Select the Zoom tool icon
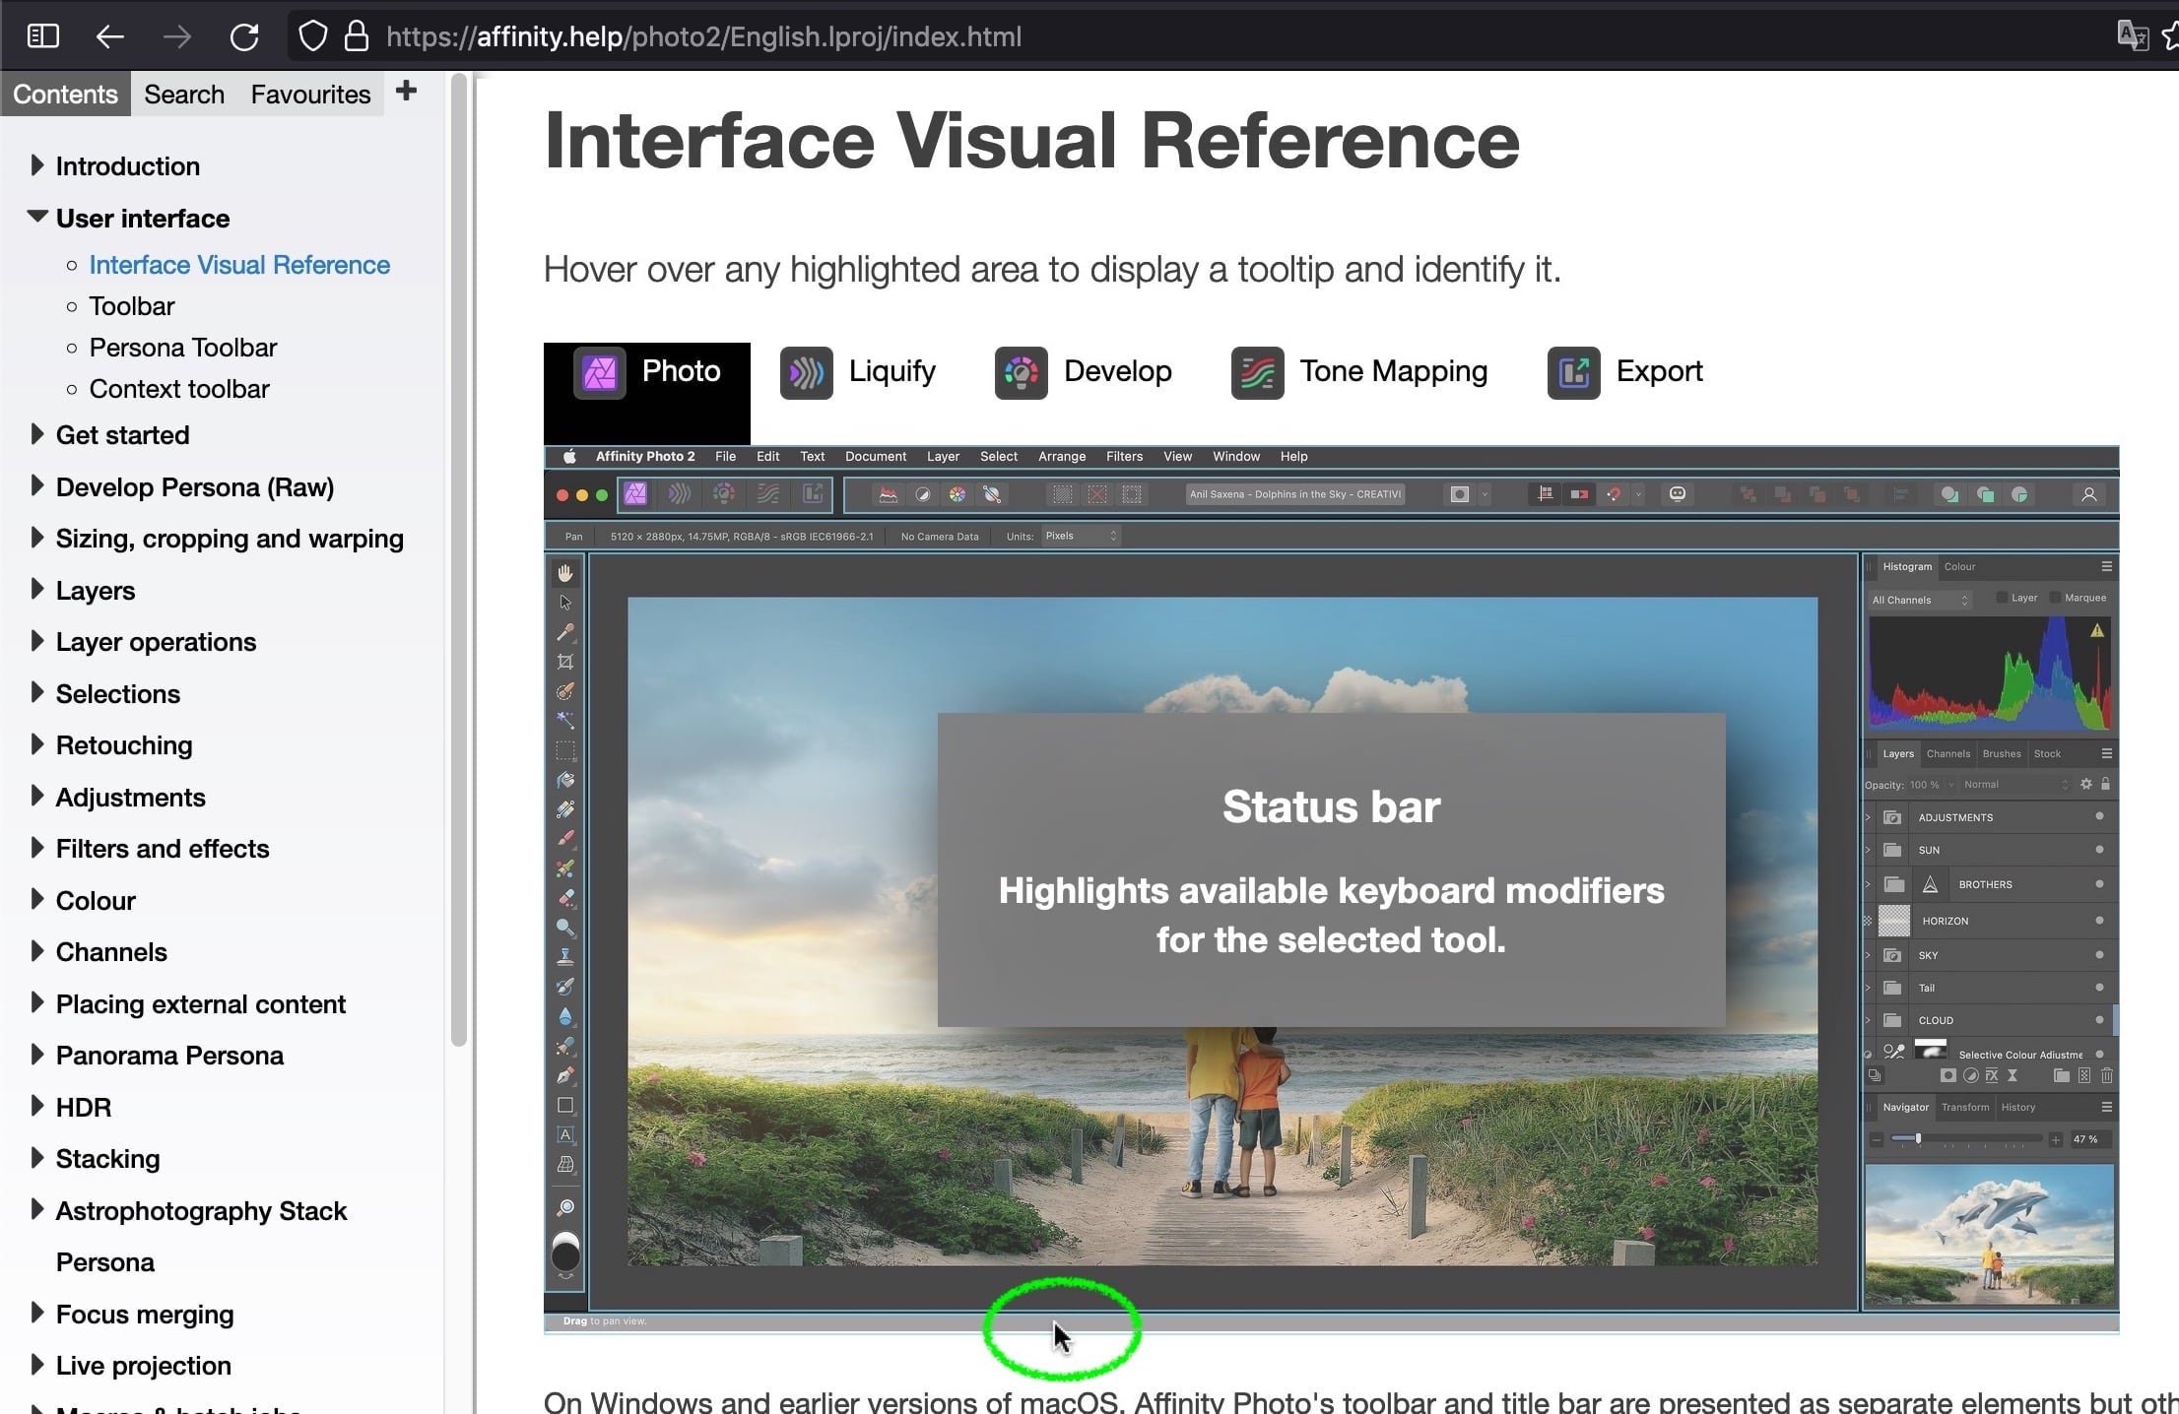The height and width of the screenshot is (1414, 2179). 565,1207
